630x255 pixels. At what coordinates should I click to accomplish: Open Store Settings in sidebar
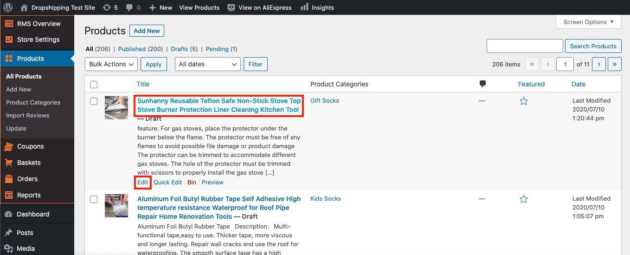[x=37, y=39]
